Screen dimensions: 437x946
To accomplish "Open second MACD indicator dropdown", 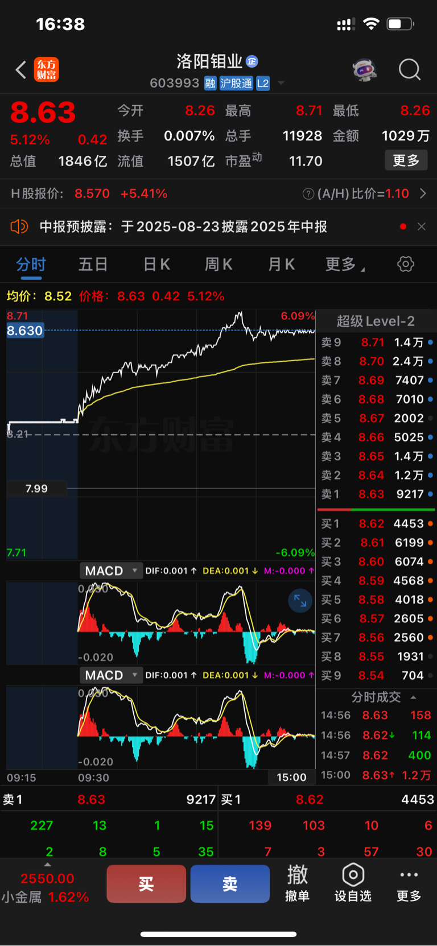I will coord(111,675).
